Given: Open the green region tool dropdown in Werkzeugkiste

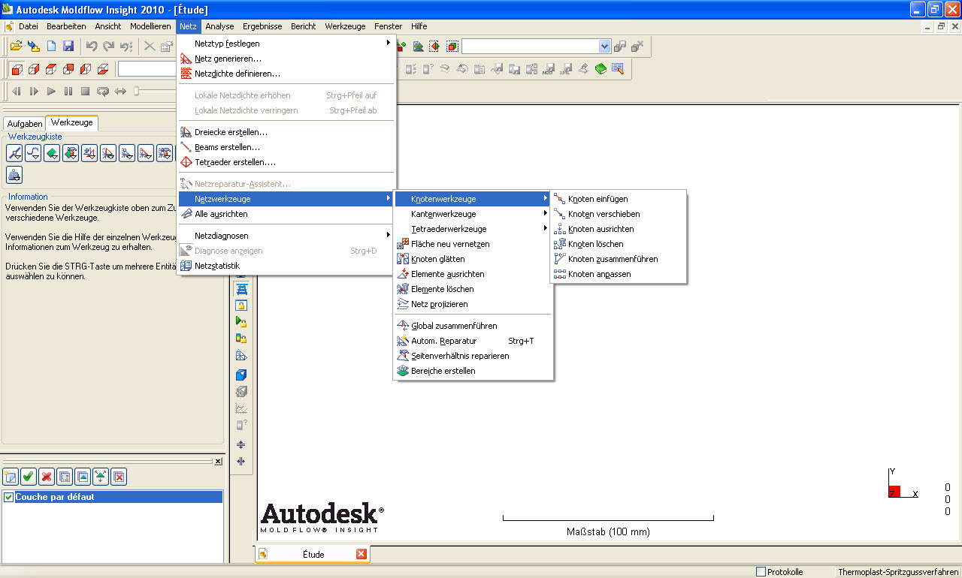Looking at the screenshot, I should pyautogui.click(x=52, y=154).
